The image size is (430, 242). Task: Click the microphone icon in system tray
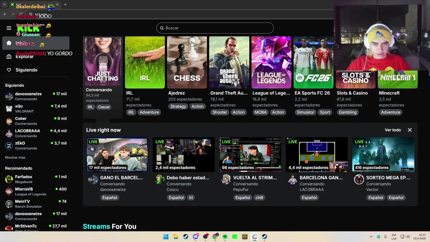click(x=385, y=237)
